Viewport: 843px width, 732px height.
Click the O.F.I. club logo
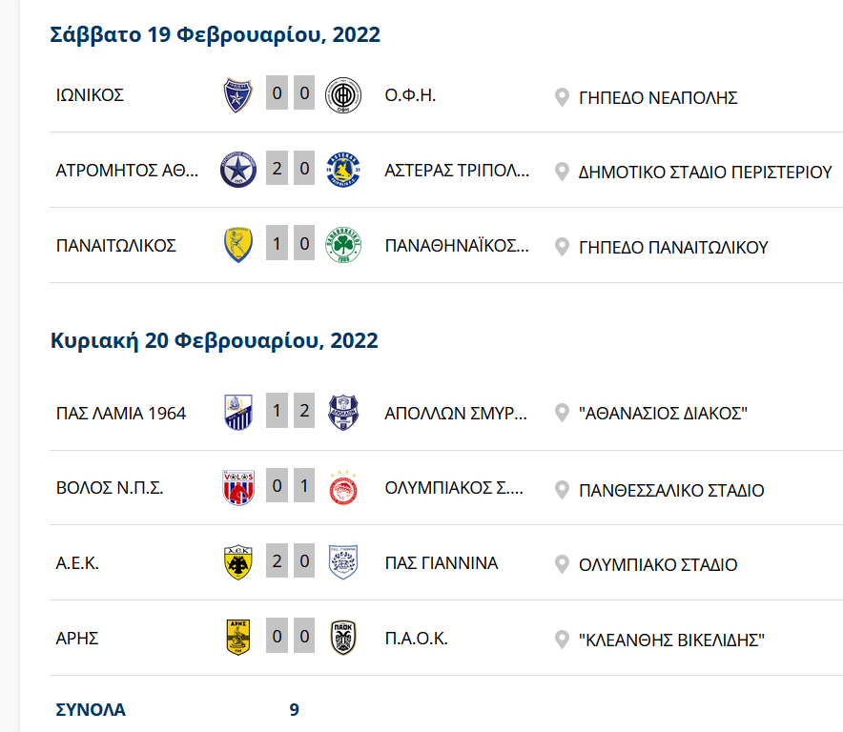[343, 95]
